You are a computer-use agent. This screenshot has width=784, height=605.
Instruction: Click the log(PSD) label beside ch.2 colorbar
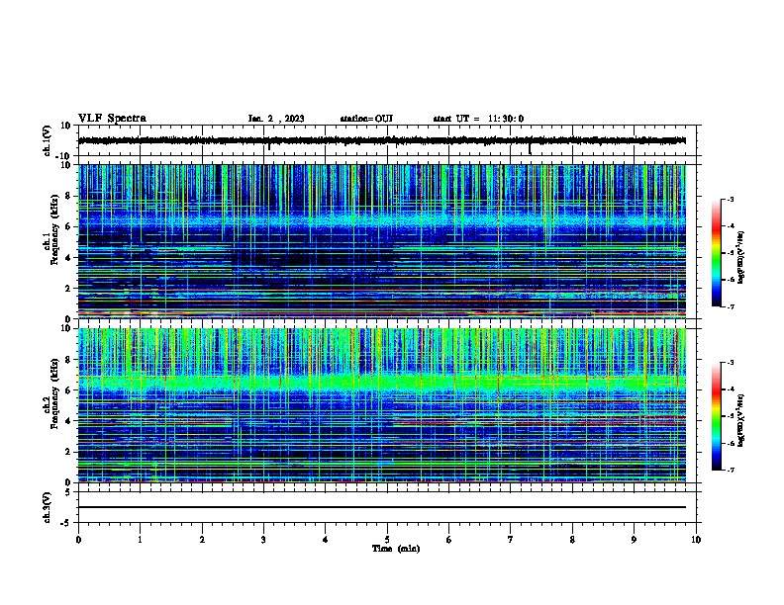(x=740, y=420)
